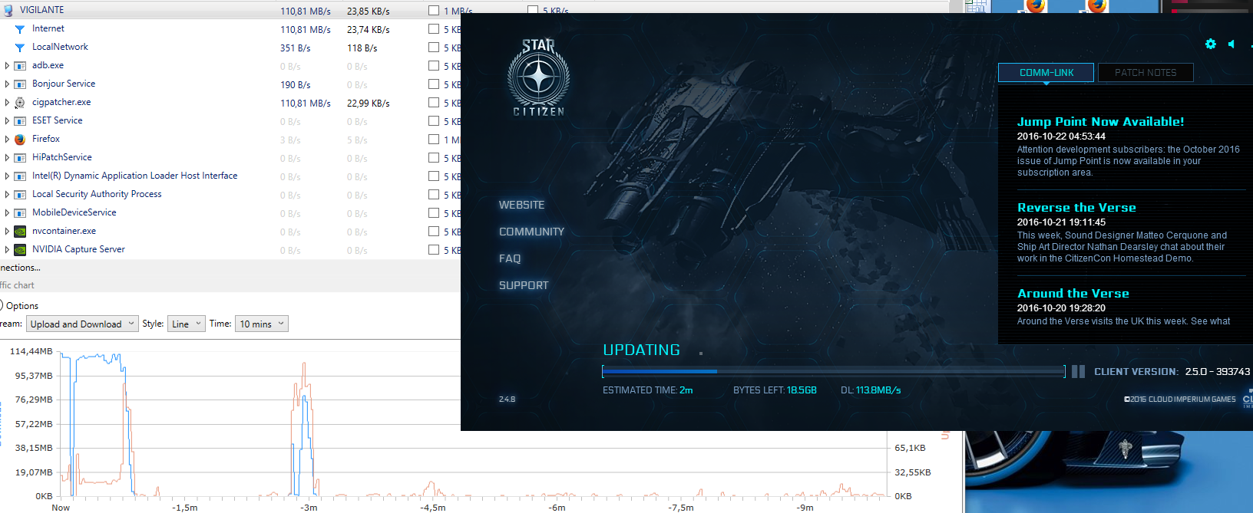Open the COMMUNITY launcher menu link
The width and height of the screenshot is (1253, 513).
[531, 232]
